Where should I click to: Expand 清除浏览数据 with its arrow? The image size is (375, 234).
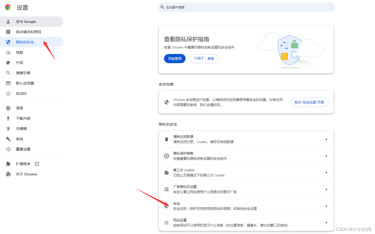coord(326,139)
